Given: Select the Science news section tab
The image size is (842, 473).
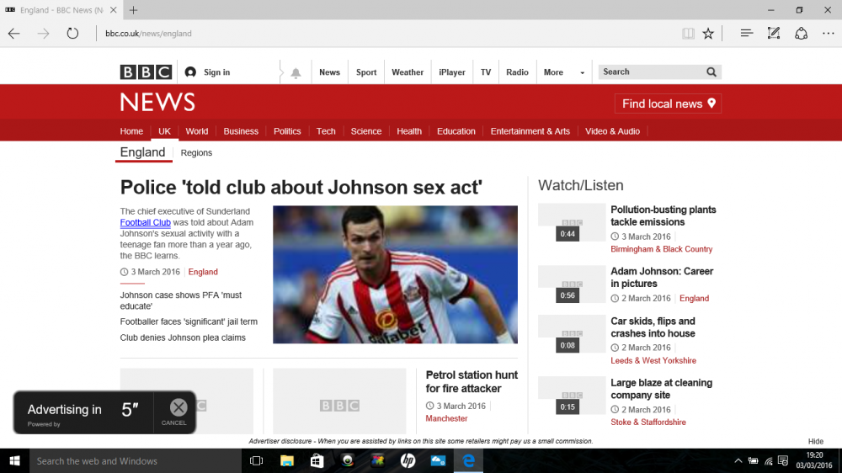Looking at the screenshot, I should tap(366, 131).
